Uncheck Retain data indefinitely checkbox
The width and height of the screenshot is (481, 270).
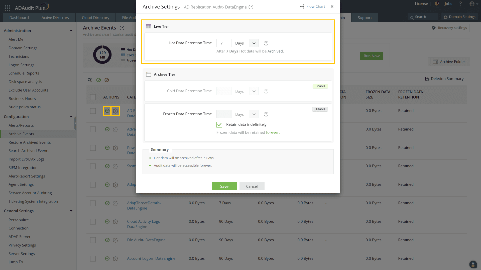coord(219,124)
